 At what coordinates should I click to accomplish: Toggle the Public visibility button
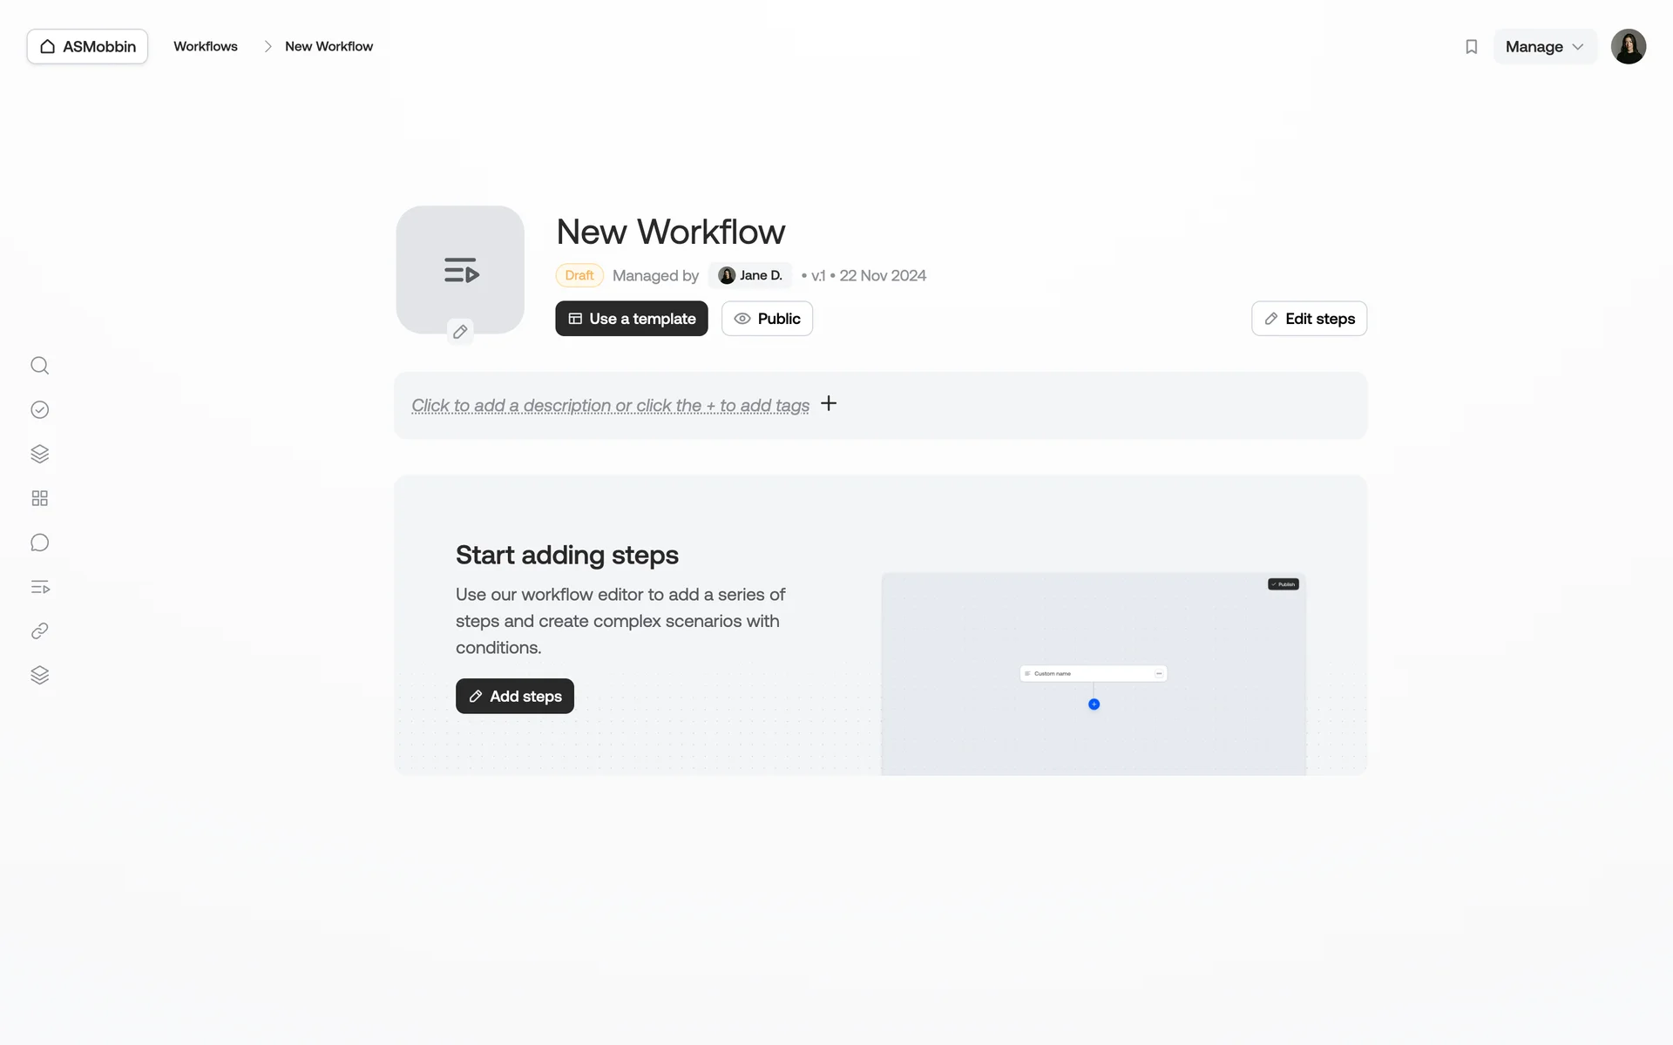click(767, 319)
